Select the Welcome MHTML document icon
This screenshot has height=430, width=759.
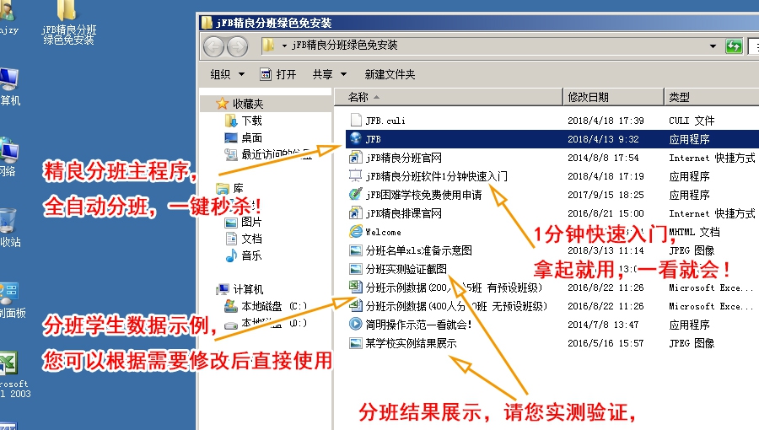tap(356, 232)
